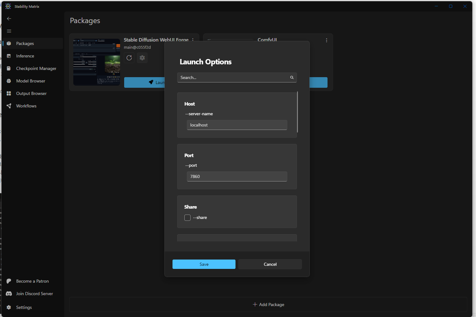Open the Settings page
Screen dimensions: 476x317
point(33,307)
